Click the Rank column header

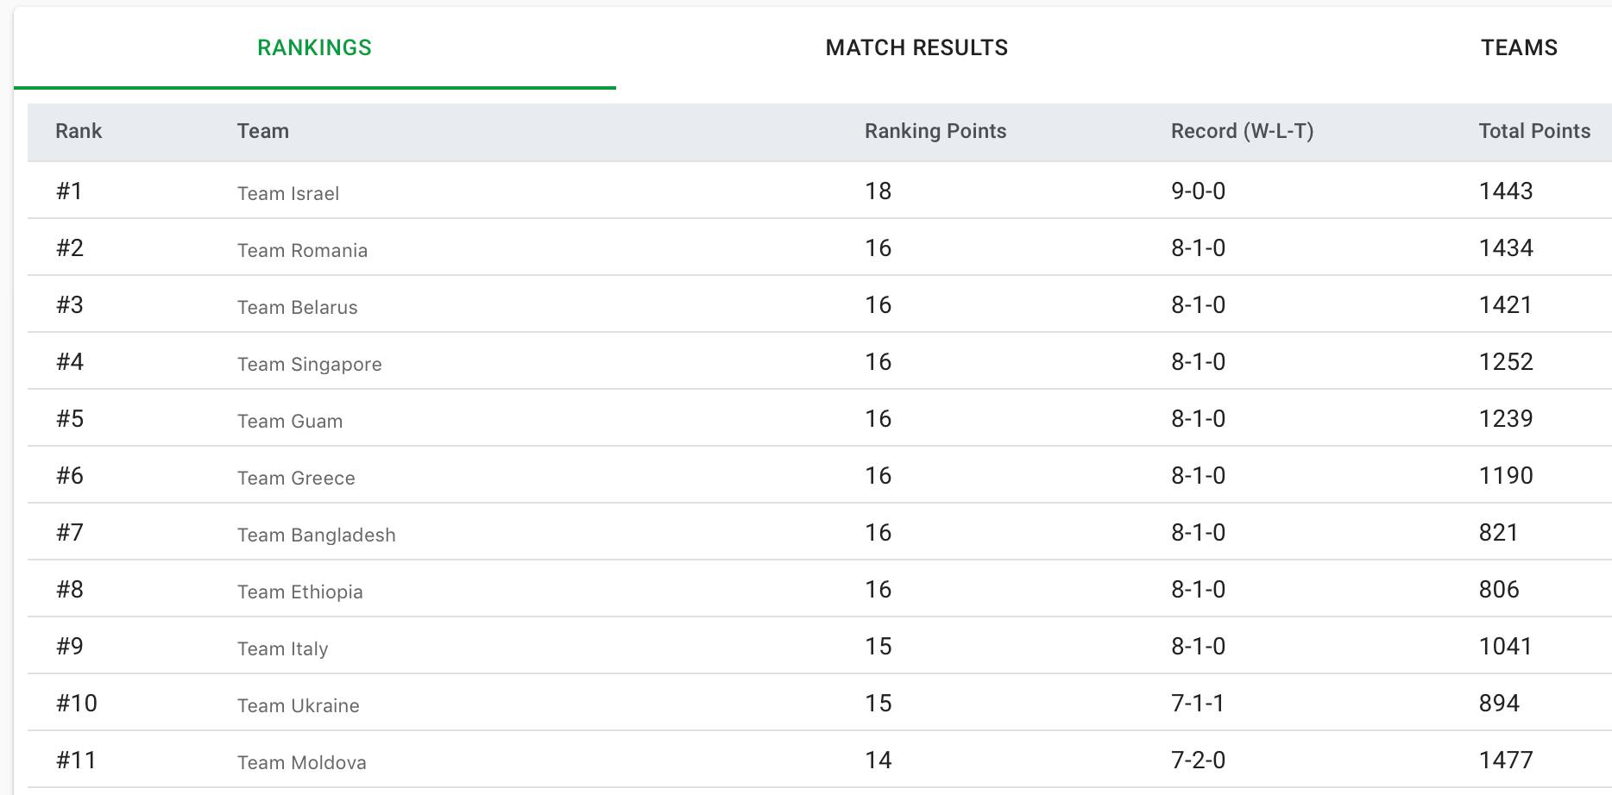point(79,131)
